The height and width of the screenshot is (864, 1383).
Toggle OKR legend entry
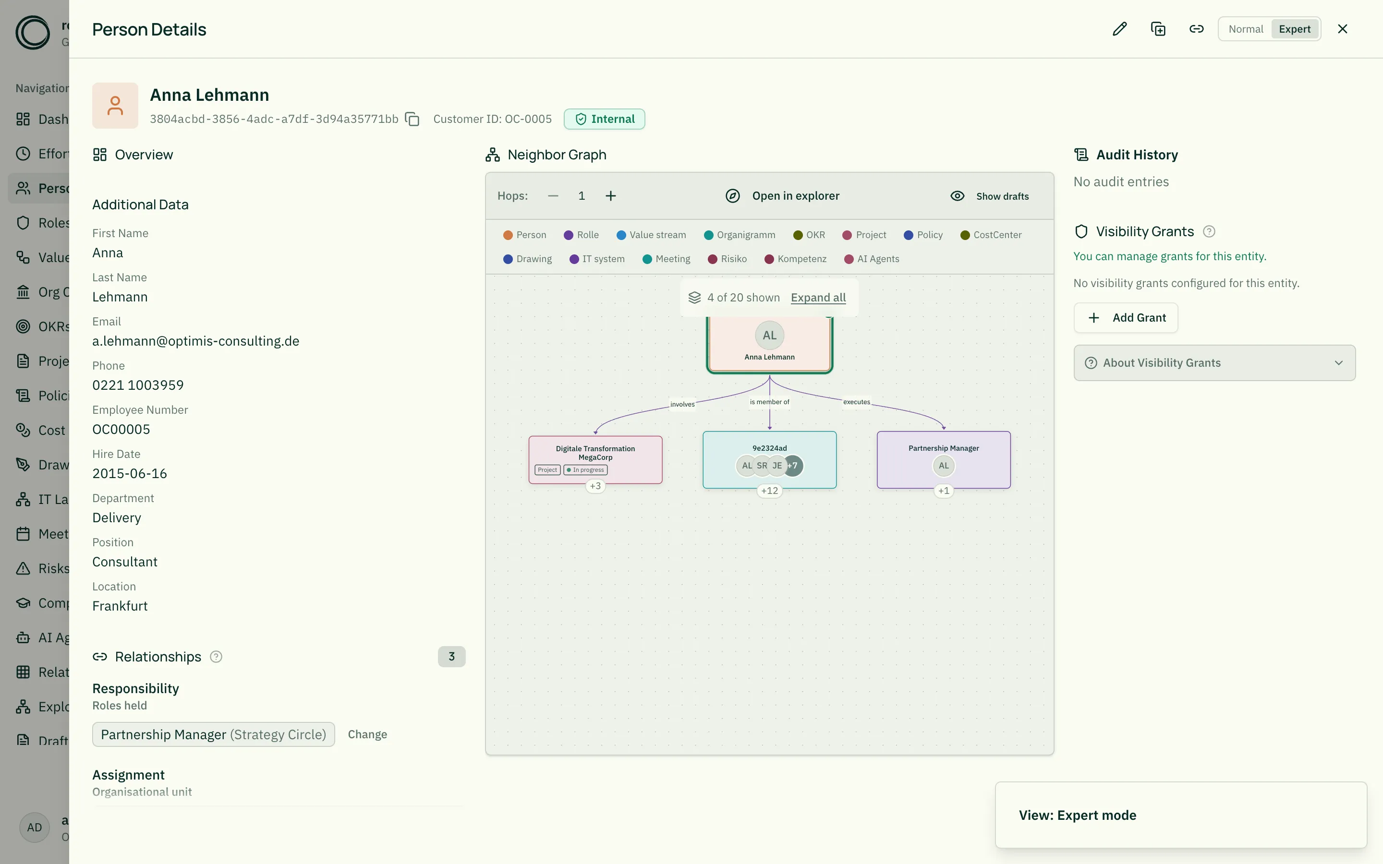809,235
